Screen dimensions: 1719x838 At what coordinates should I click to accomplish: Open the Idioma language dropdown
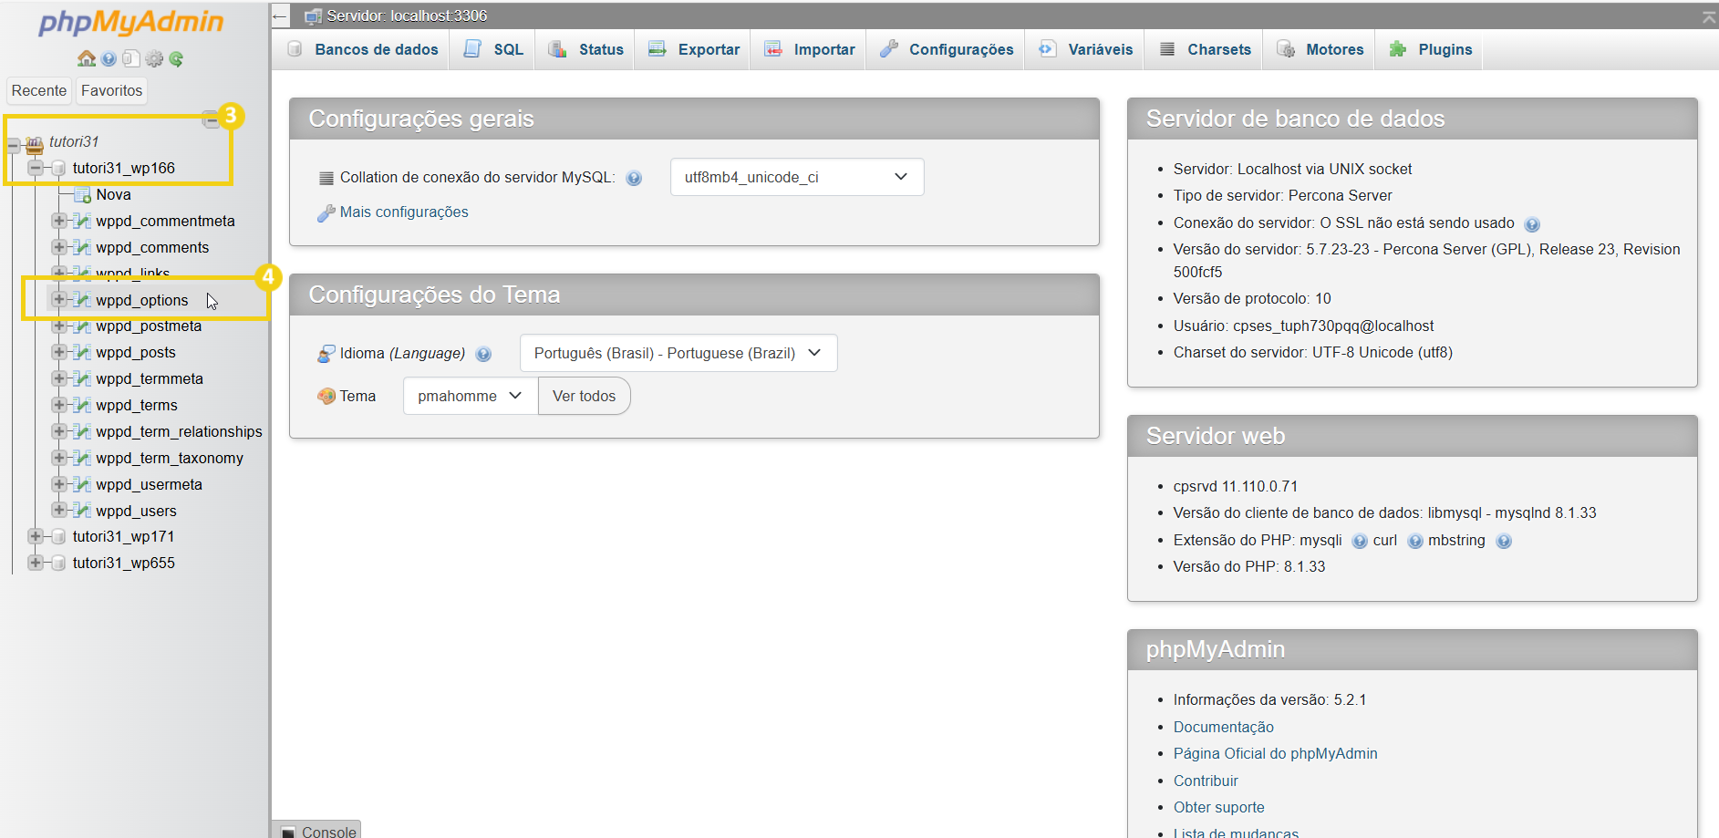coord(678,354)
